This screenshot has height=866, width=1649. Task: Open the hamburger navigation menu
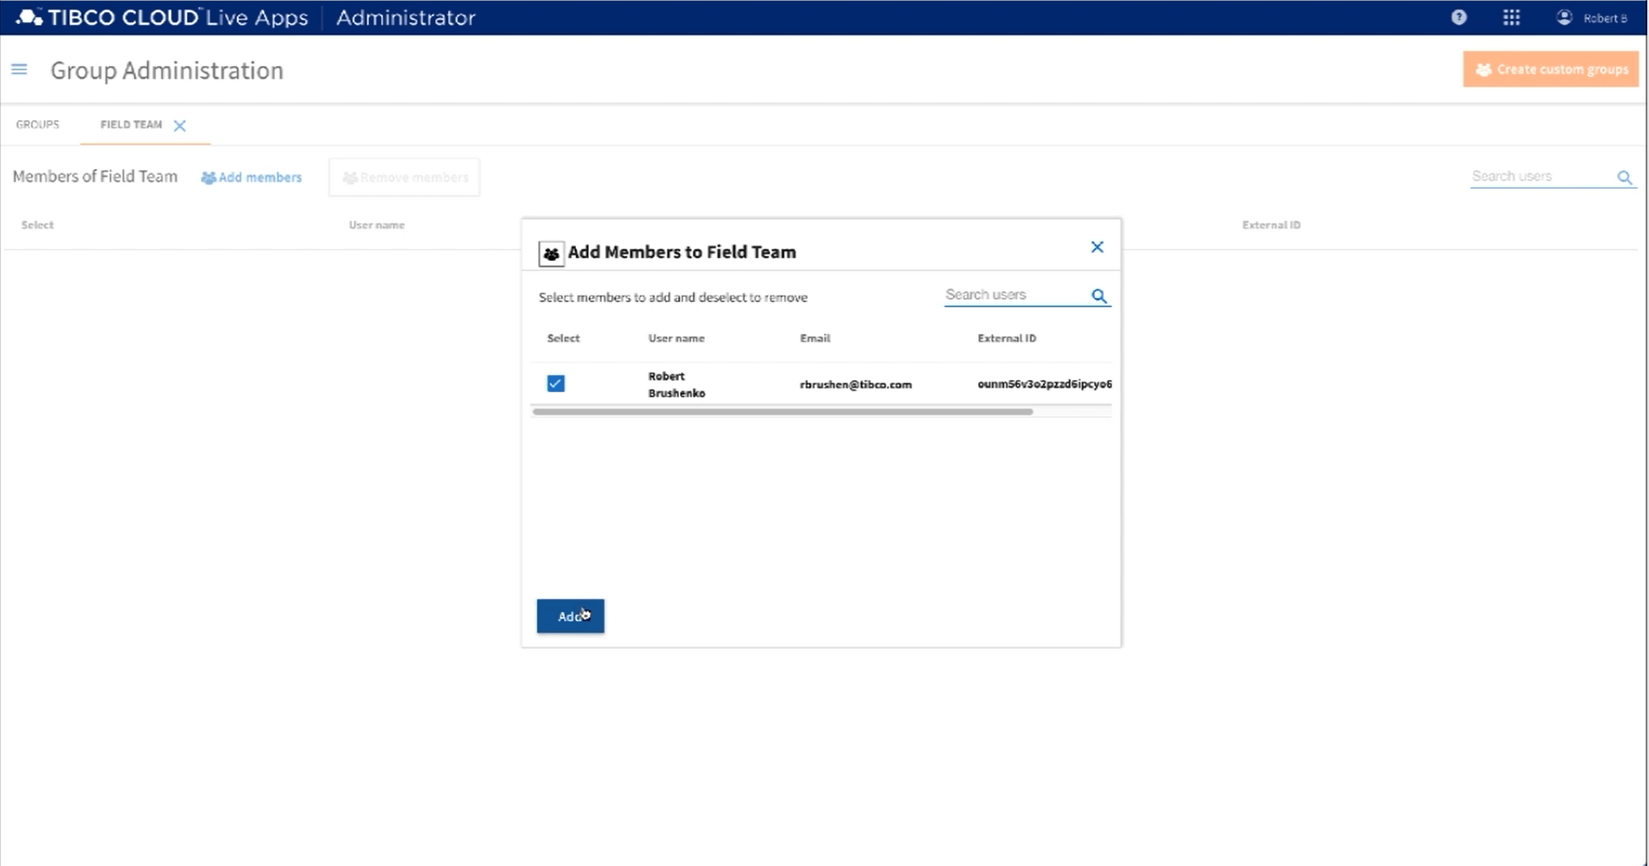click(x=19, y=70)
